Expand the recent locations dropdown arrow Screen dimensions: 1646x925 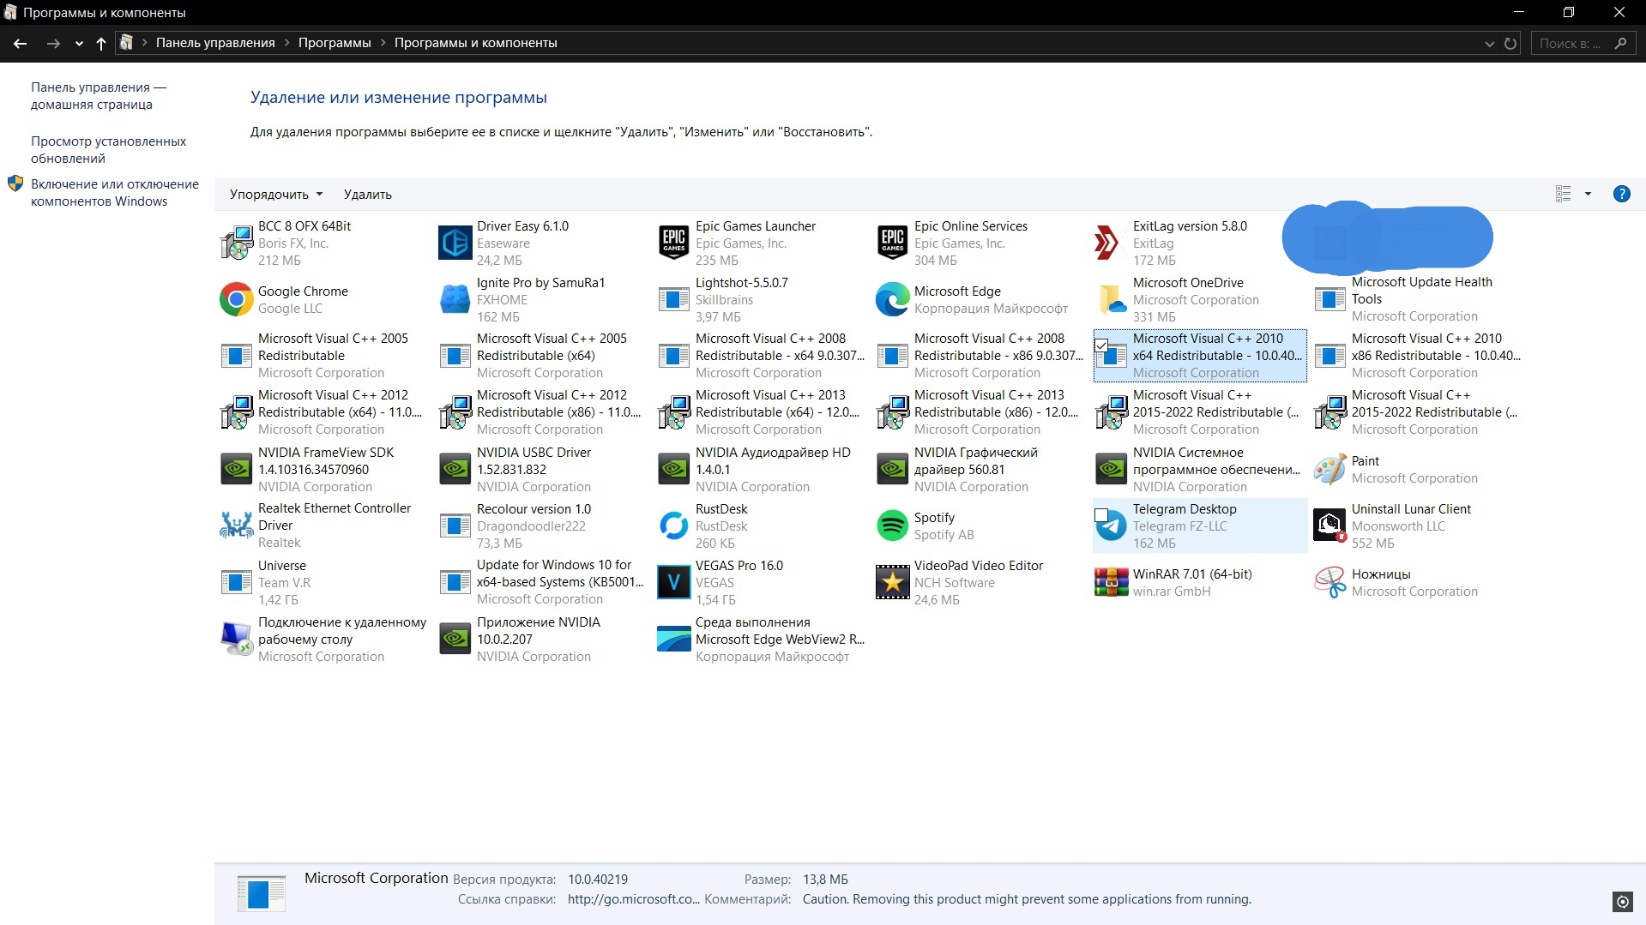click(79, 43)
